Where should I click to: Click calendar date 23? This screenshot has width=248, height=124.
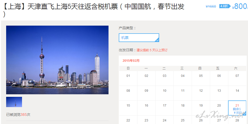pos(146,120)
